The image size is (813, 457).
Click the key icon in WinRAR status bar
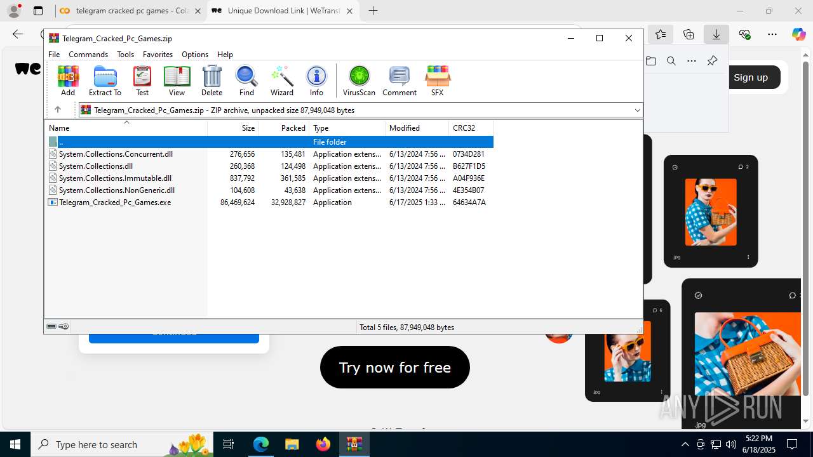[x=64, y=326]
